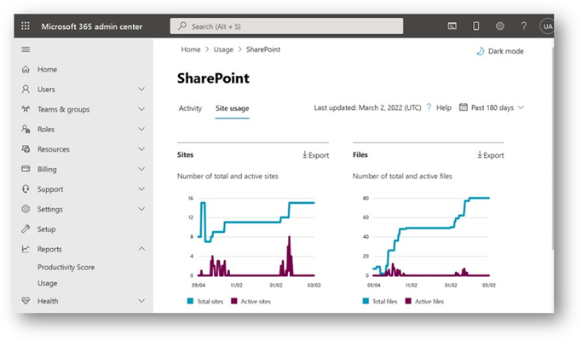The width and height of the screenshot is (582, 341).
Task: Open settings gear in top bar
Action: 500,26
